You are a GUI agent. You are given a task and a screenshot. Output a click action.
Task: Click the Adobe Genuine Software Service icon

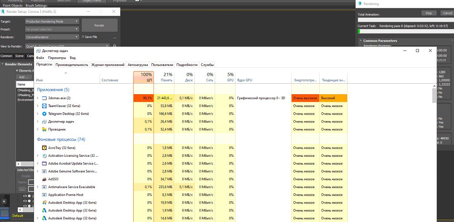pos(44,171)
